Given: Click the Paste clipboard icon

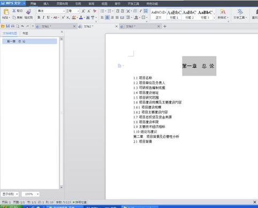Looking at the screenshot, I should point(6,12).
